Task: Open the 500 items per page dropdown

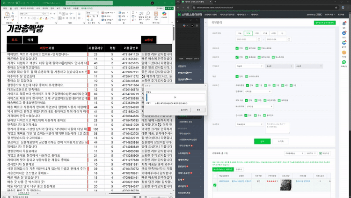Action: [311, 153]
